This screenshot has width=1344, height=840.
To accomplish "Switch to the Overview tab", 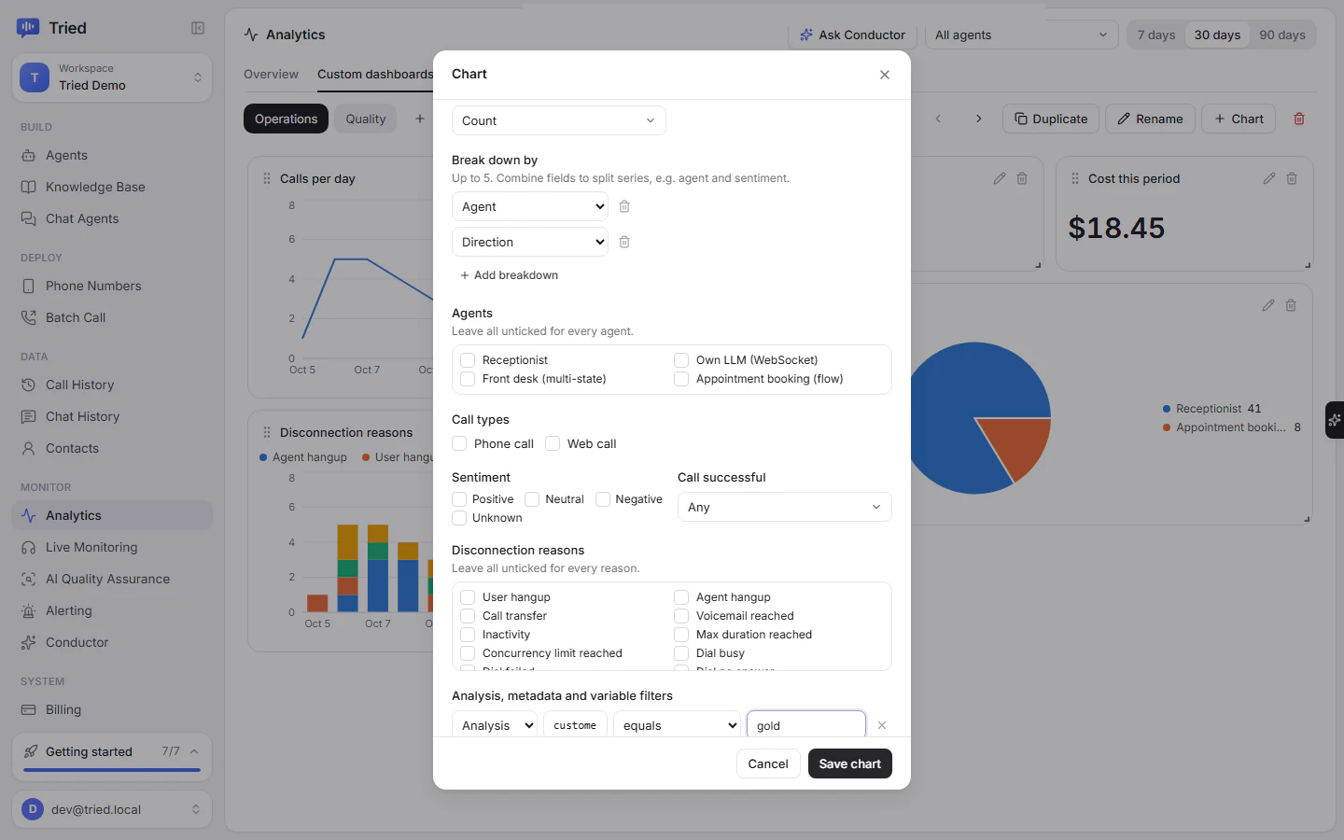I will (x=271, y=74).
